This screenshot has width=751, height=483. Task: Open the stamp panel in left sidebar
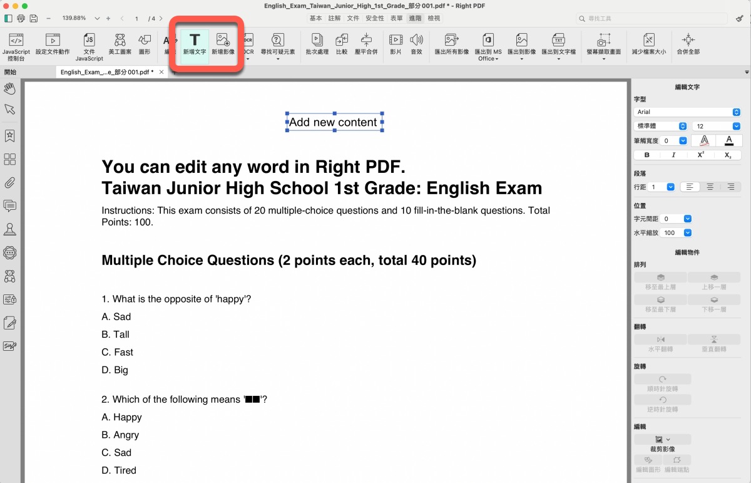[x=9, y=229]
